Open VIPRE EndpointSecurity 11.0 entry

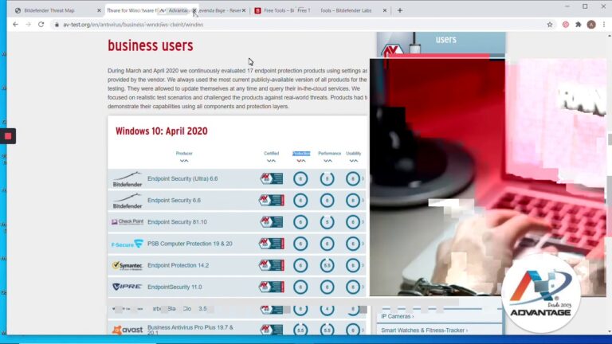coord(175,287)
